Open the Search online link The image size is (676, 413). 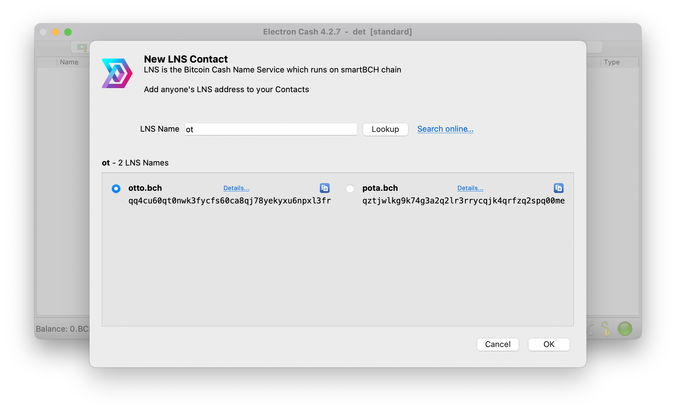pyautogui.click(x=445, y=129)
